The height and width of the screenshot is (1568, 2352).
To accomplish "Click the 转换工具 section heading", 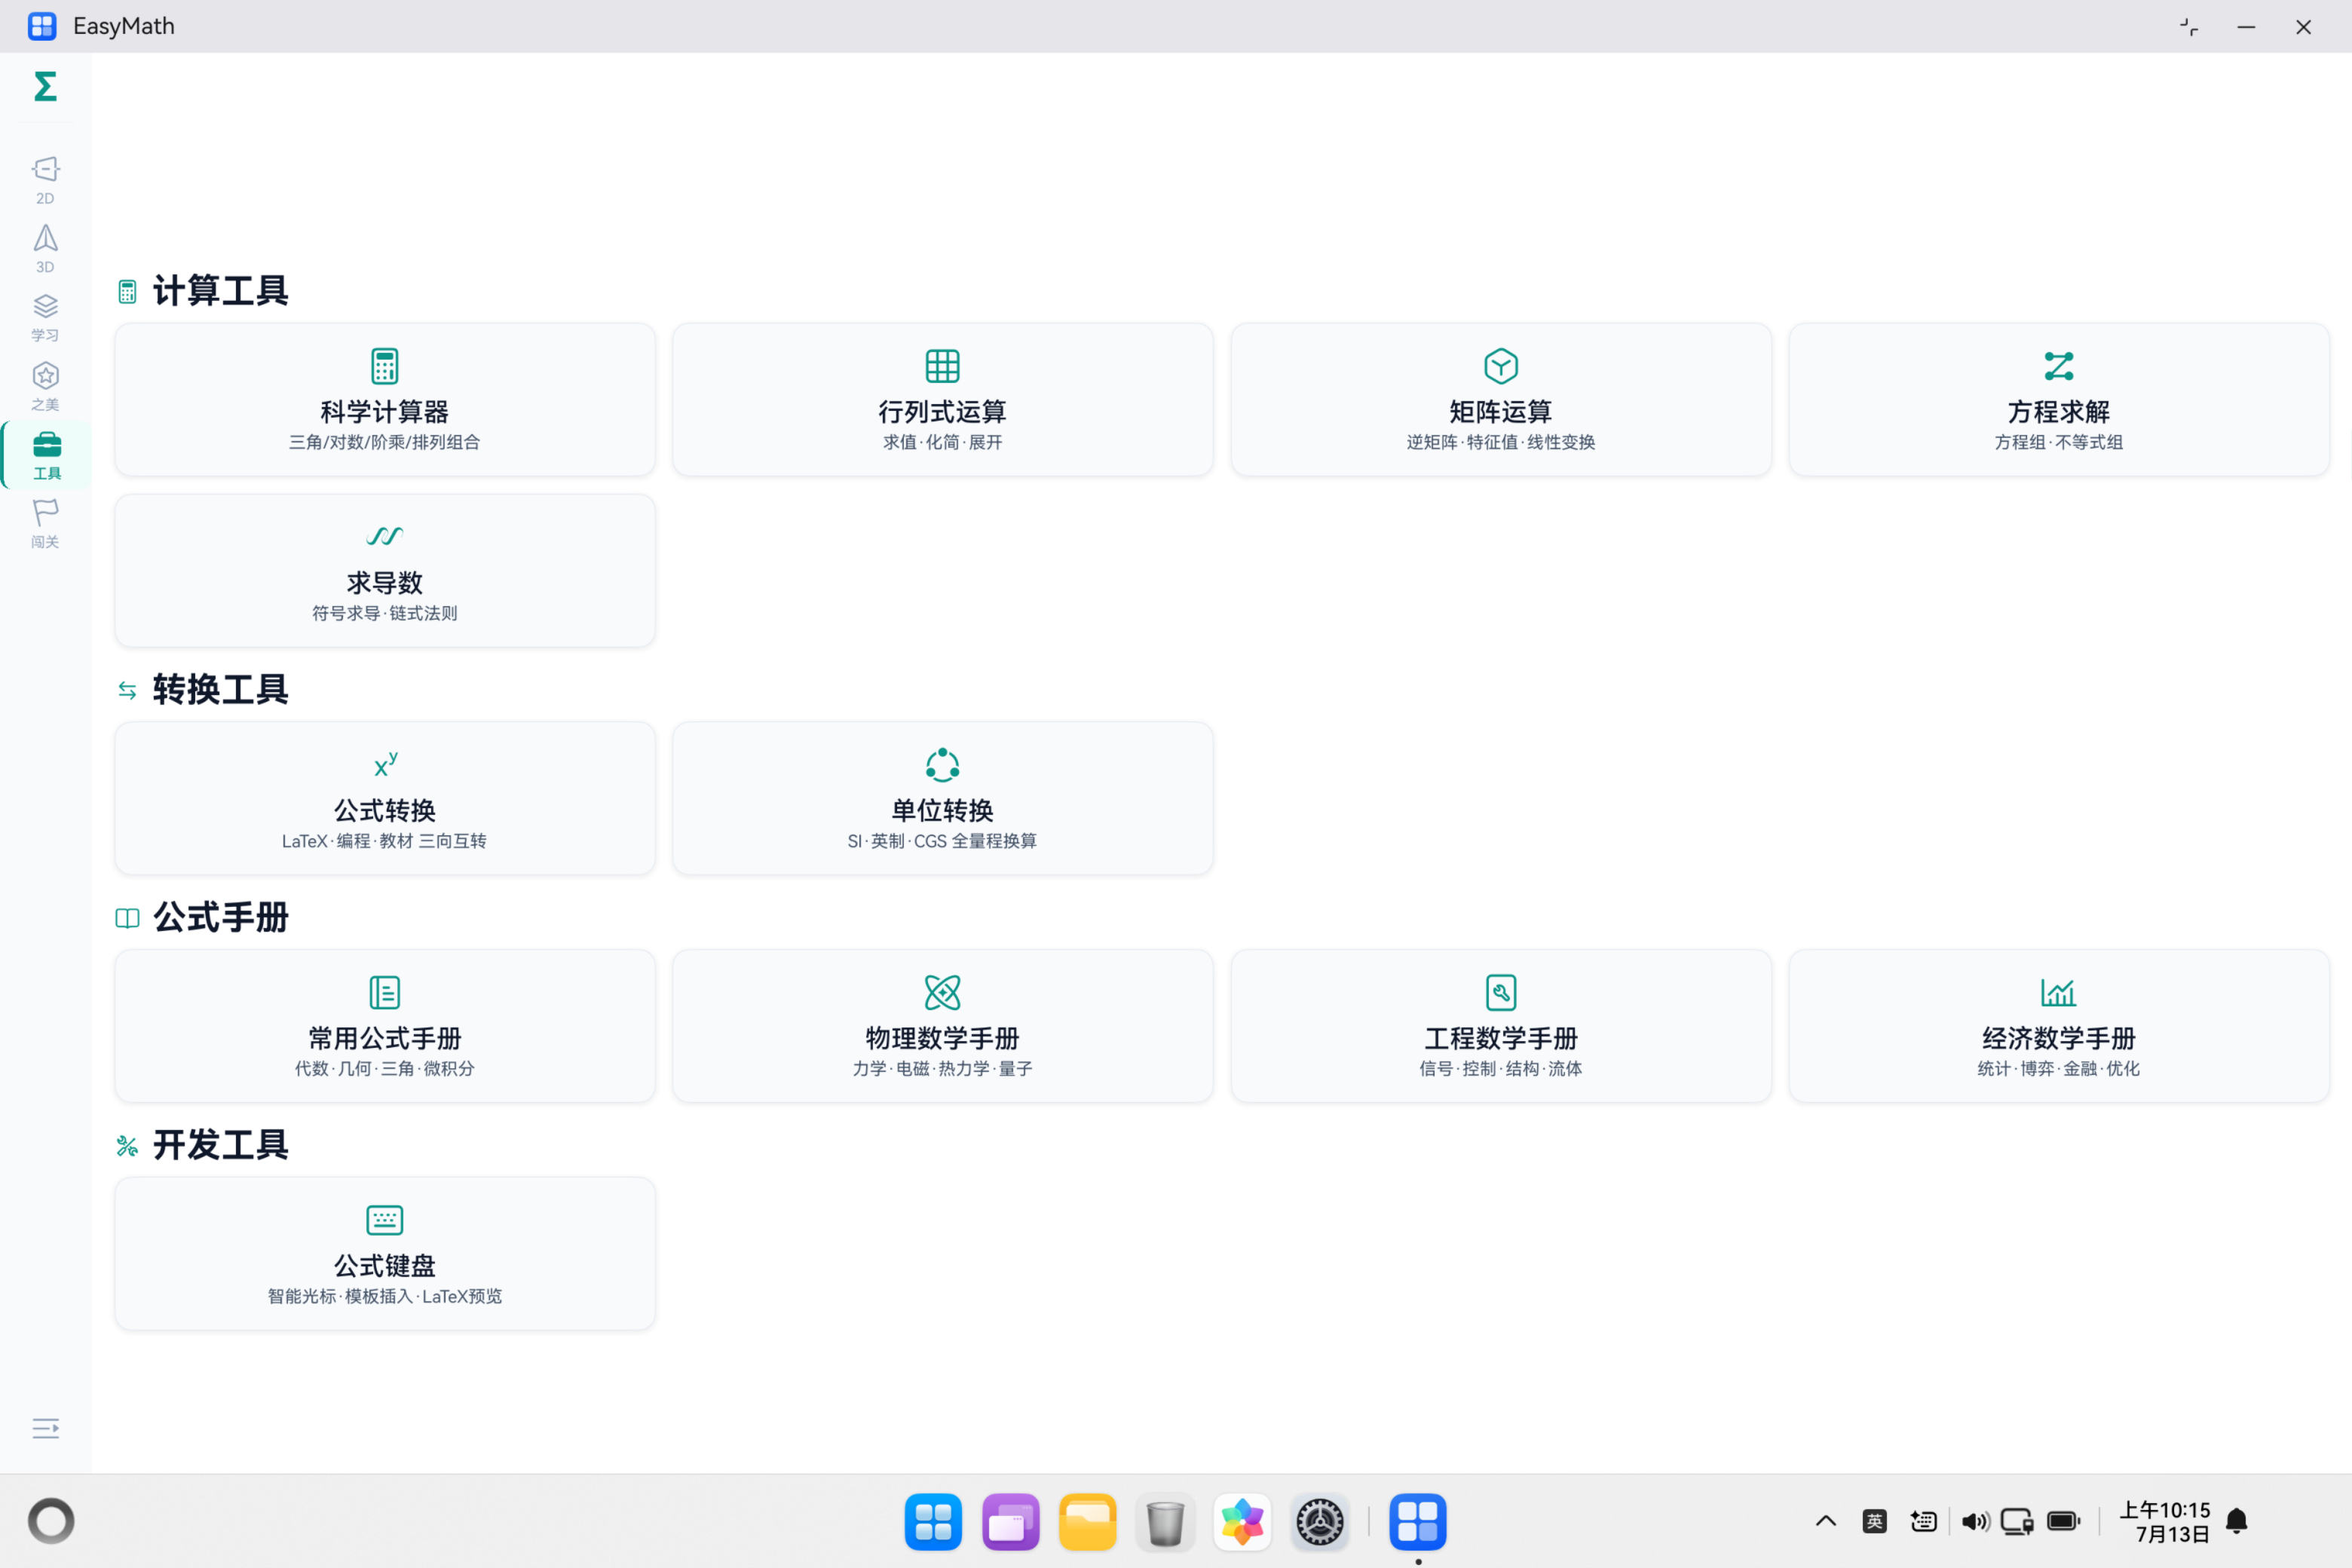I will coord(221,690).
